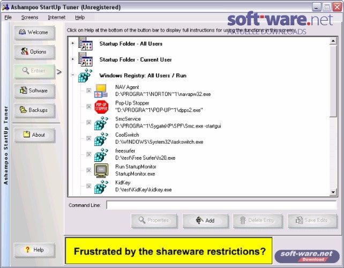
Task: Toggle the Pop-Up Stopper checkbox
Action: tap(88, 107)
